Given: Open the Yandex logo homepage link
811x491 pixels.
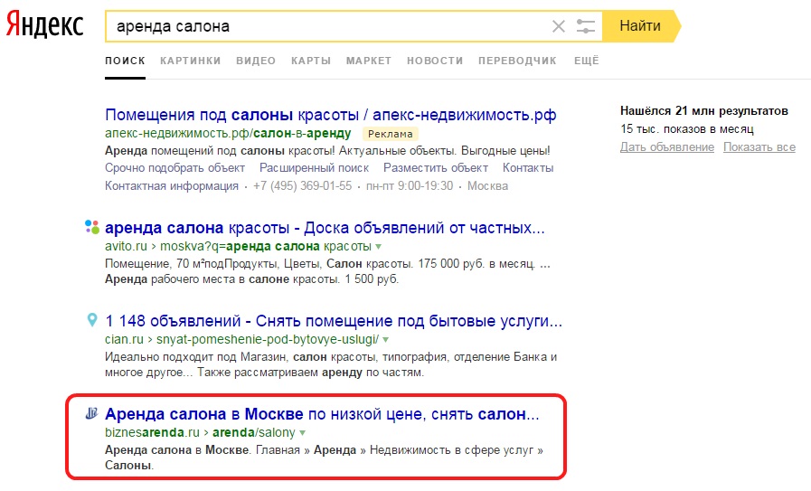Looking at the screenshot, I should [x=45, y=26].
